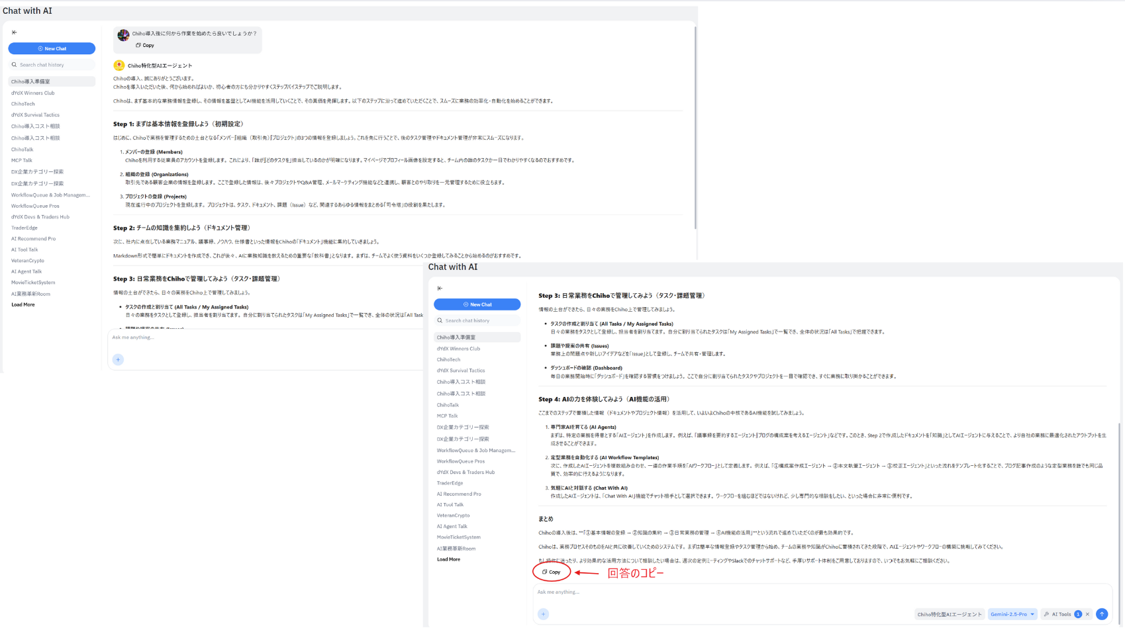Viewport: 1125px width, 630px height.
Task: Open the Chiho特化型AIエージェント agent selector
Action: click(x=949, y=615)
